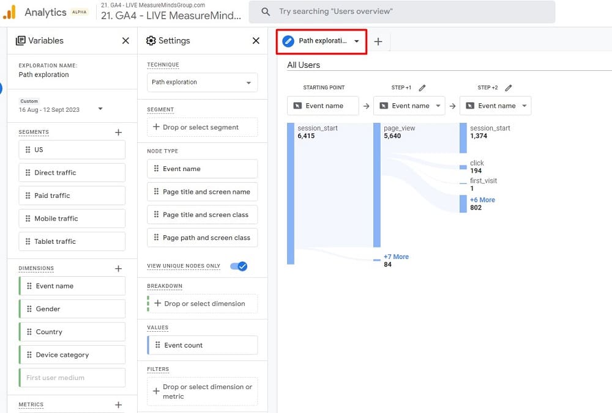Edit Step +2 with pencil icon
This screenshot has height=413, width=612.
click(509, 88)
